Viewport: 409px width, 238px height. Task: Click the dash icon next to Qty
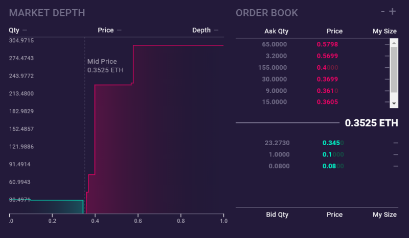[25, 30]
